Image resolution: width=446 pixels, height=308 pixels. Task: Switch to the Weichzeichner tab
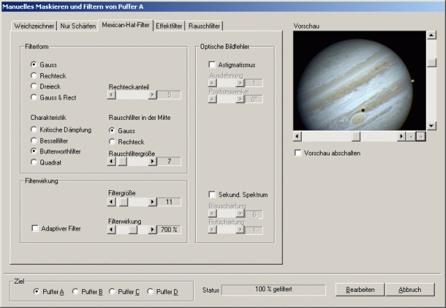click(34, 26)
